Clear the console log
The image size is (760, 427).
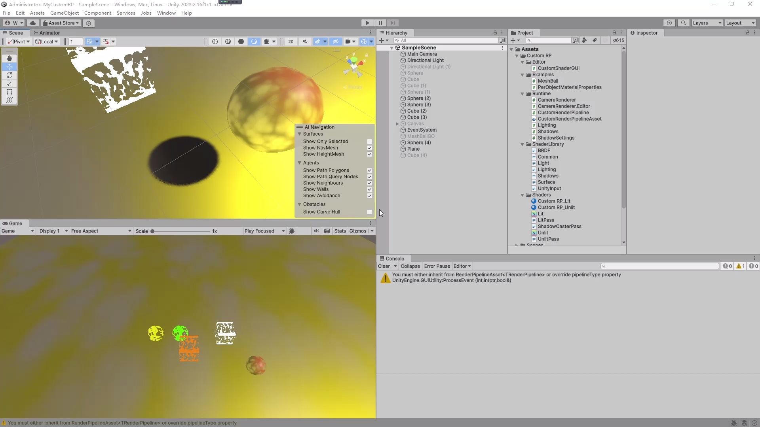pos(384,266)
